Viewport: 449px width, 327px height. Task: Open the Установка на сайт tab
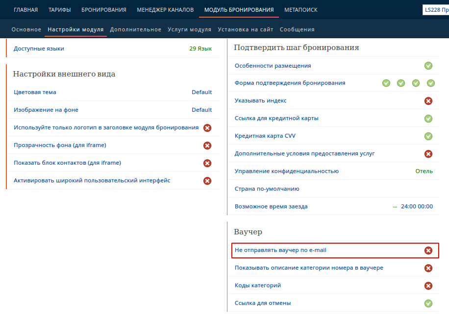246,29
